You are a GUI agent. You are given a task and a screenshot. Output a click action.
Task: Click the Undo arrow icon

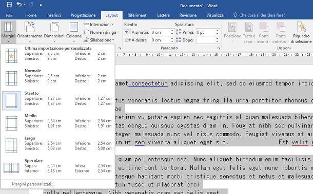[x=19, y=4]
